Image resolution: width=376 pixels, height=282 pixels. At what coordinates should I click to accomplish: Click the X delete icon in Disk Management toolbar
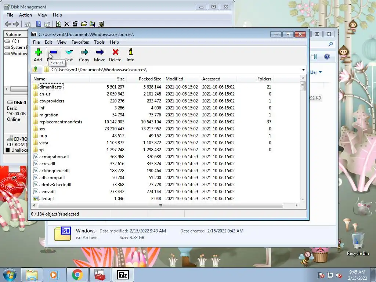67,24
